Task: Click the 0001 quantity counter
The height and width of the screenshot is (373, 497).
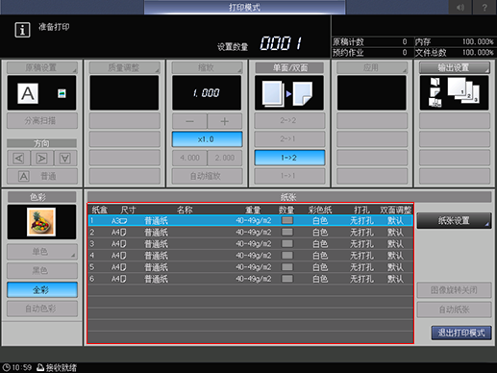Action: tap(281, 43)
